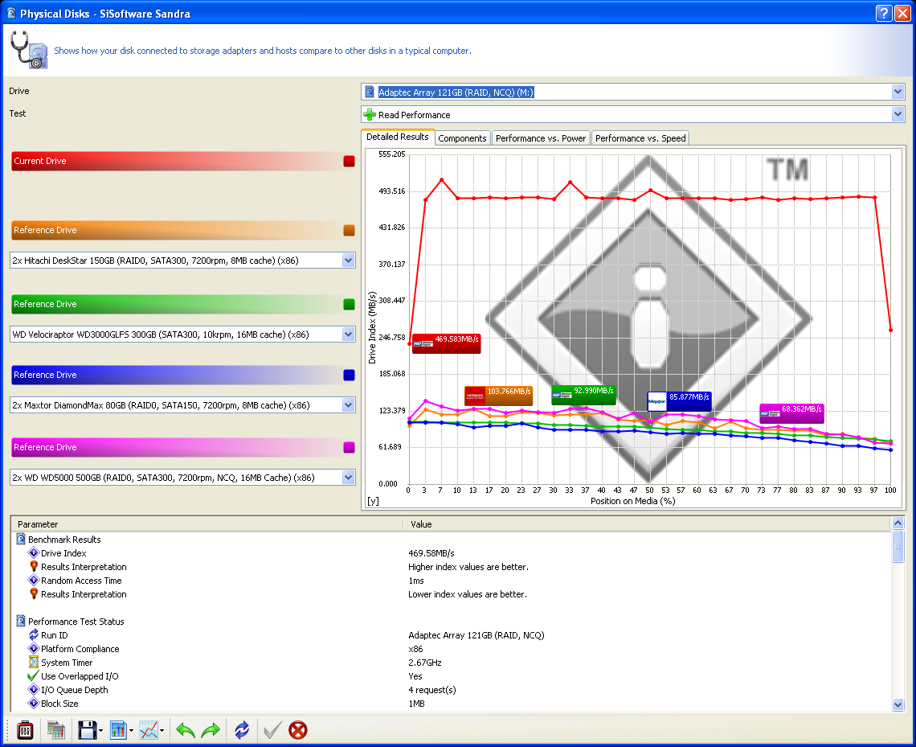Open line graph icon's dropdown arrow
The width and height of the screenshot is (916, 747).
click(x=162, y=731)
